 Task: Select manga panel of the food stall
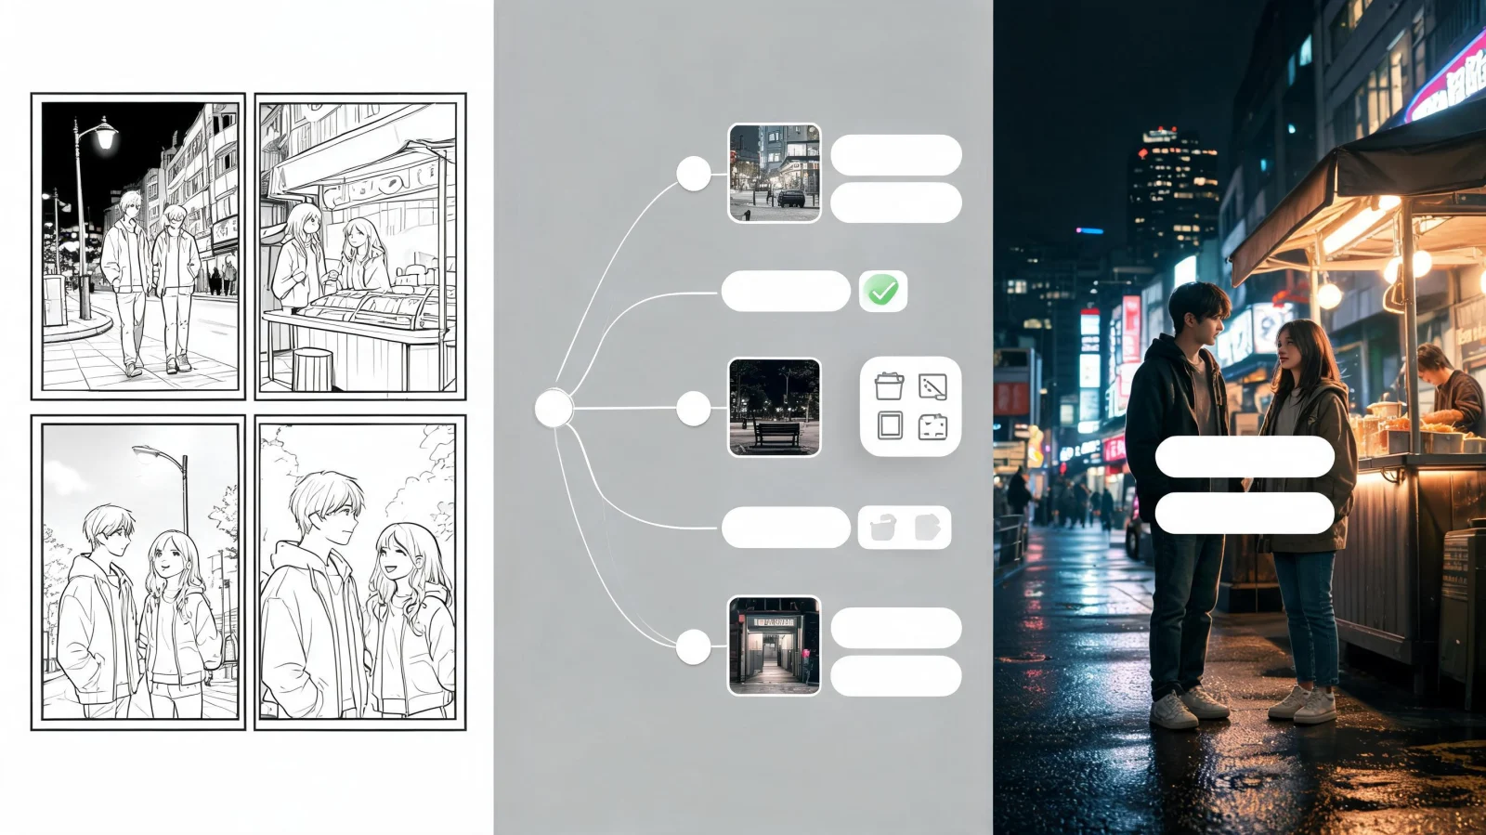(360, 246)
